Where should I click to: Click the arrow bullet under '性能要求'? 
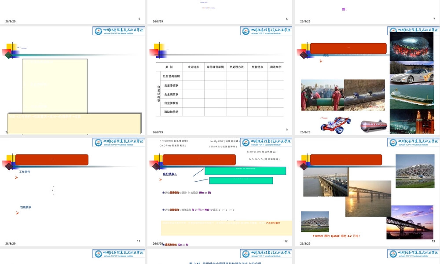click(x=18, y=213)
